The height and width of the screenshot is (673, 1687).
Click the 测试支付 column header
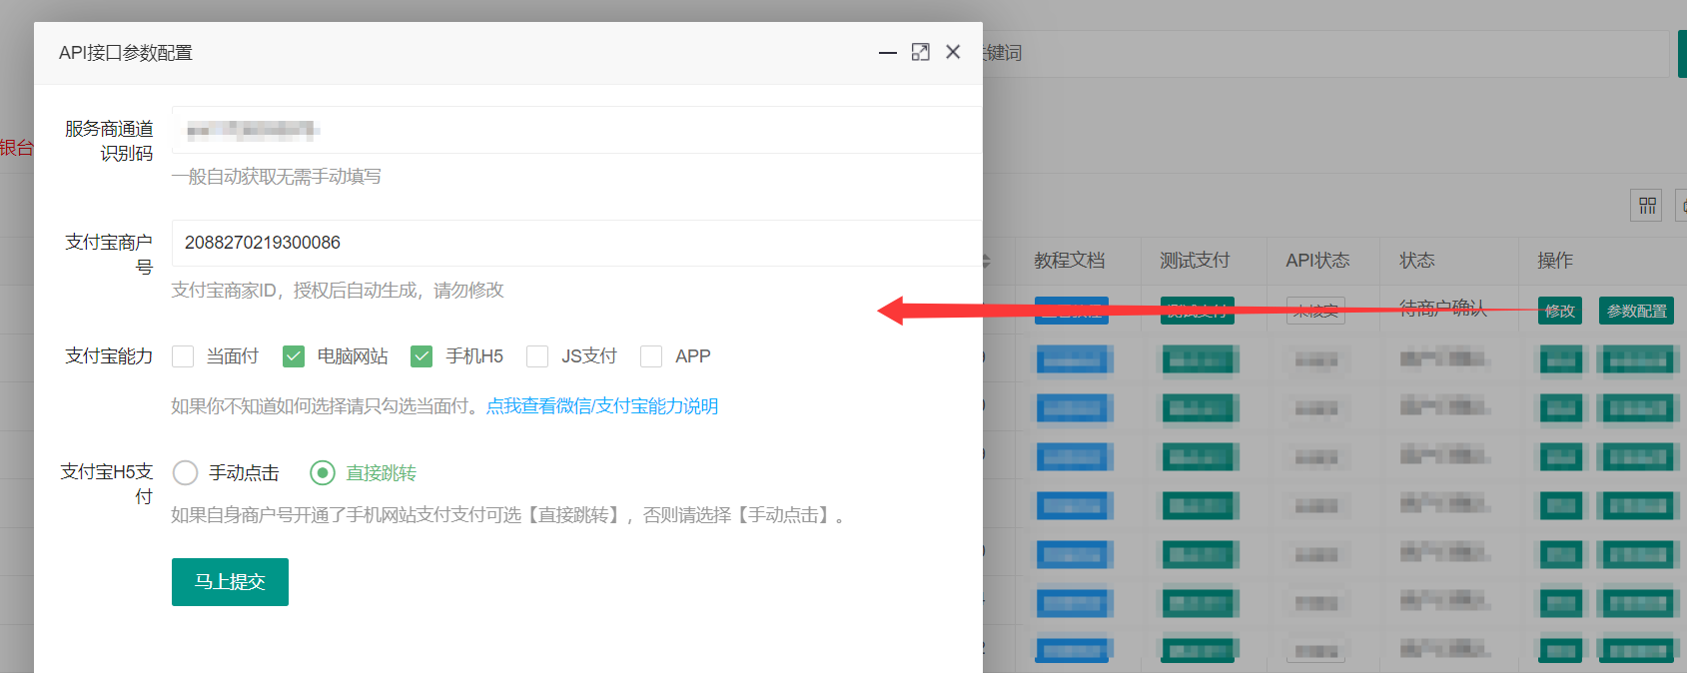[x=1195, y=261]
